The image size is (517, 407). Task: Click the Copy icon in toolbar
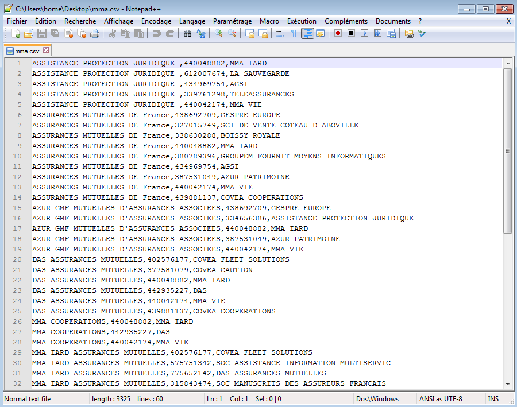point(126,34)
